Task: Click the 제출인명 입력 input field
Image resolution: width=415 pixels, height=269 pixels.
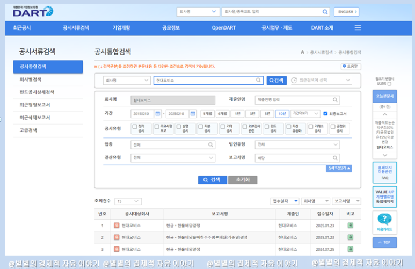Action: [x=297, y=100]
